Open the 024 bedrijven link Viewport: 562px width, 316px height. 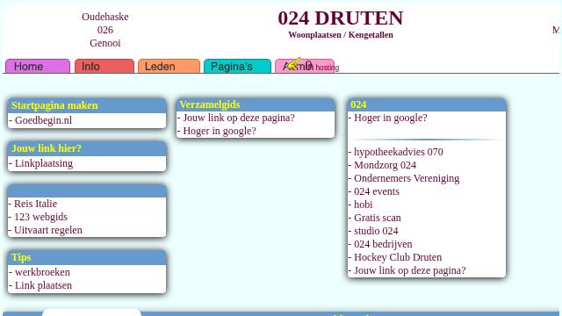(x=383, y=244)
